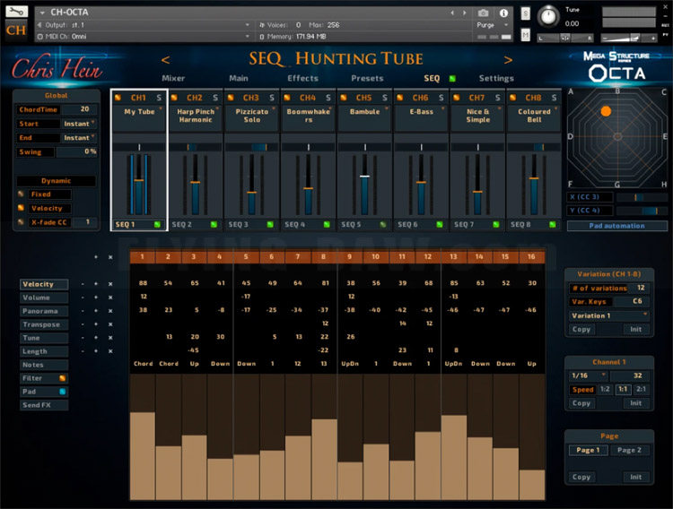Click sequencer step 9 header
Image resolution: width=673 pixels, height=509 pixels.
(x=349, y=256)
